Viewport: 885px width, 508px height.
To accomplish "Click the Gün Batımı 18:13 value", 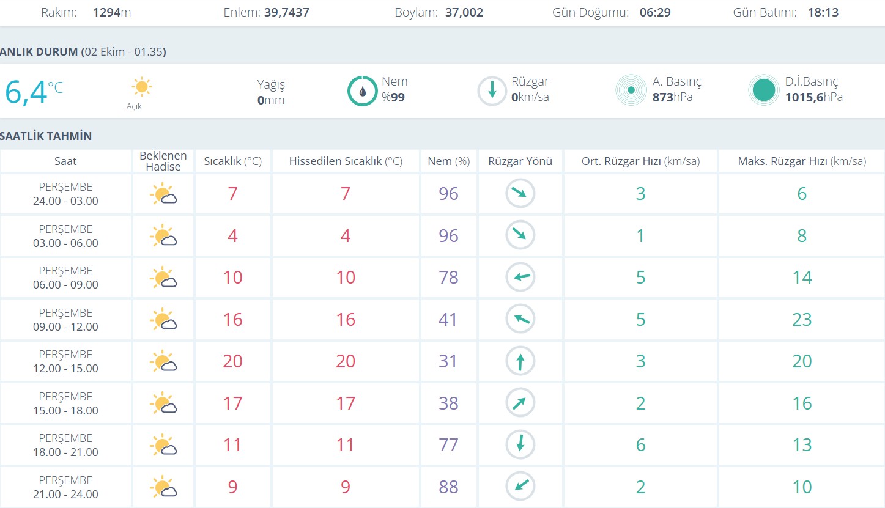I will (x=821, y=12).
